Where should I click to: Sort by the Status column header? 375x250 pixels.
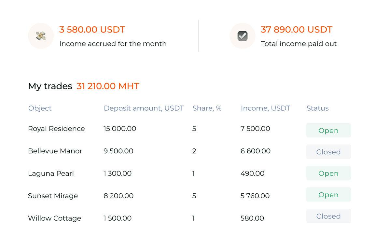317,108
